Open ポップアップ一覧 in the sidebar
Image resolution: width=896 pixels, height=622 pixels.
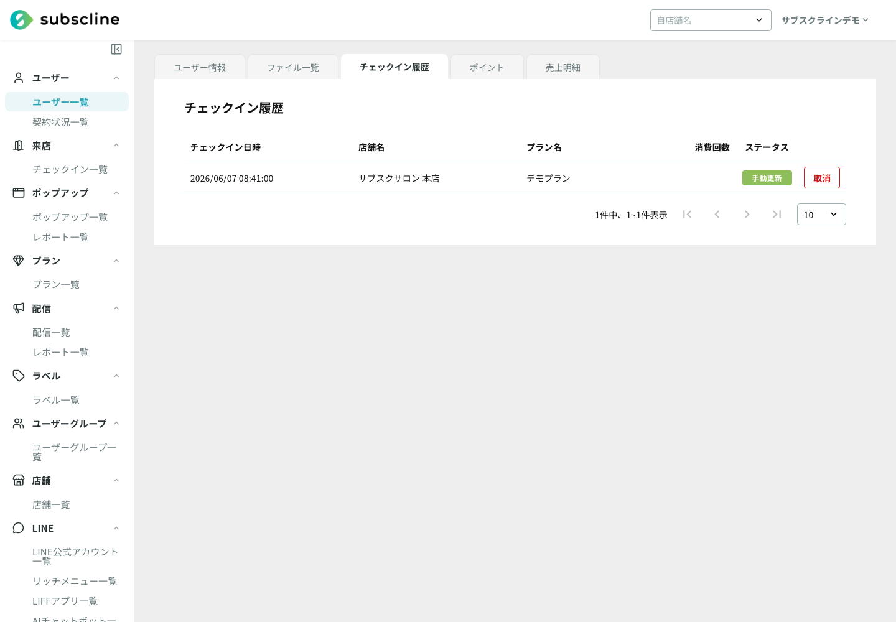click(70, 217)
